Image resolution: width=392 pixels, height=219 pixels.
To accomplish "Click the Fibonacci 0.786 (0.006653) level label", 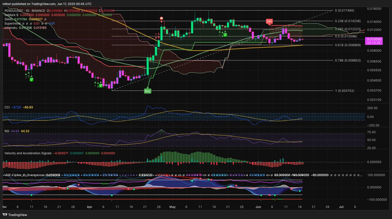I will [348, 60].
